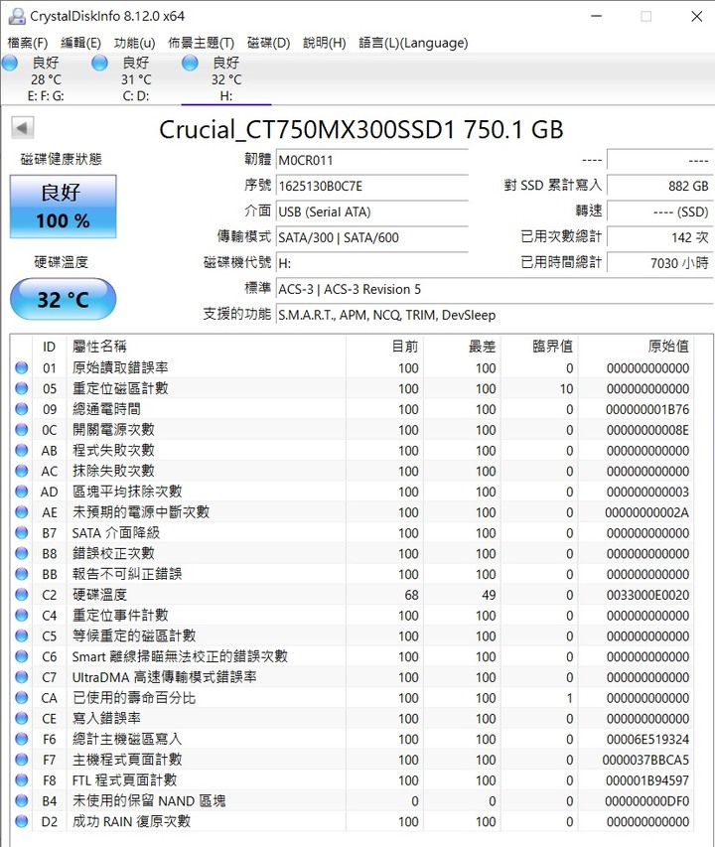The image size is (715, 847).
Task: Click raw value 00006E519324
Action: (646, 740)
